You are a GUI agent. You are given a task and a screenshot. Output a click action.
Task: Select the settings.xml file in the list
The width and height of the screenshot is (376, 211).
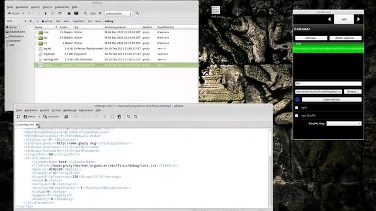51,60
